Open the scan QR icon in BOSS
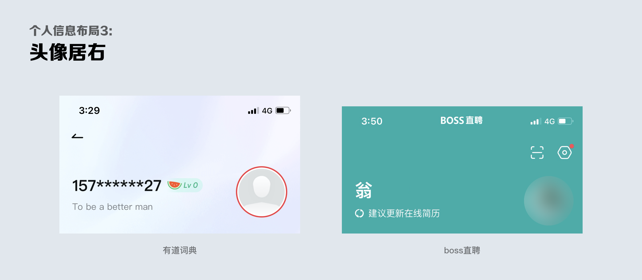This screenshot has width=642, height=280. pyautogui.click(x=537, y=153)
